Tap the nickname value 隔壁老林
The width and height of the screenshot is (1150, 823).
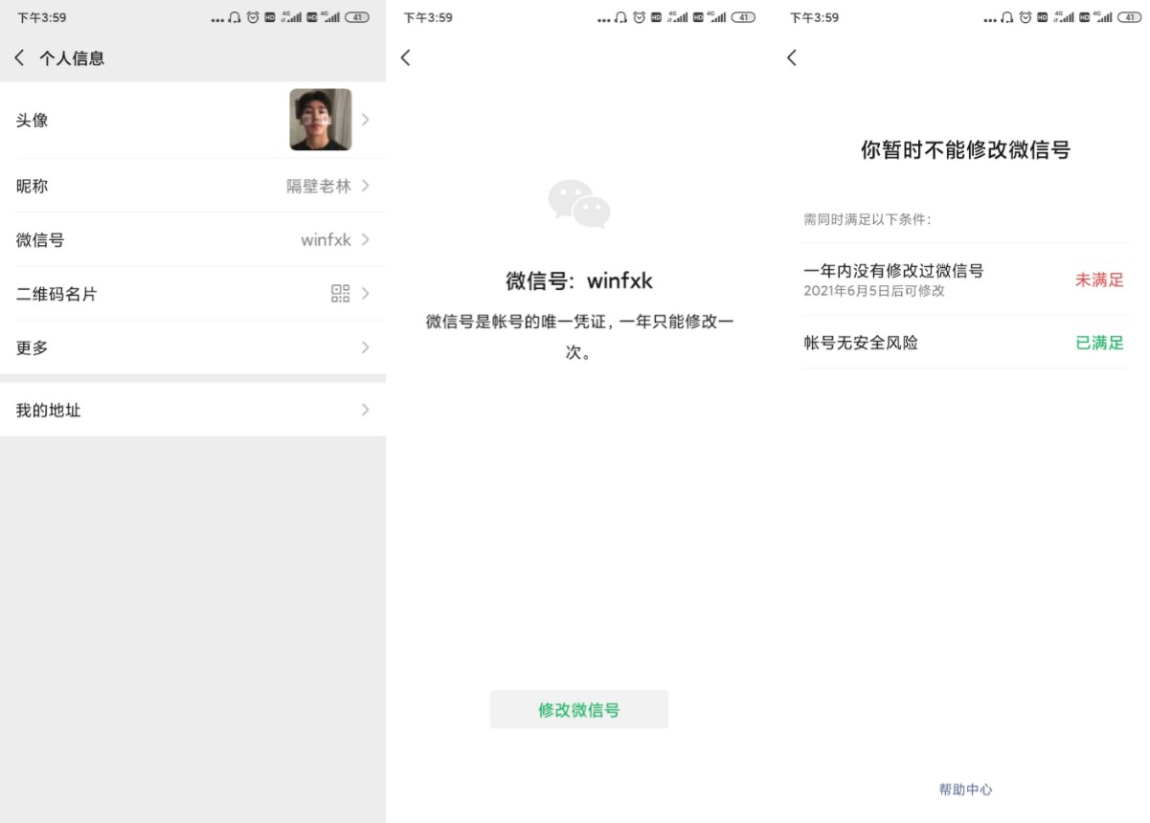[319, 186]
